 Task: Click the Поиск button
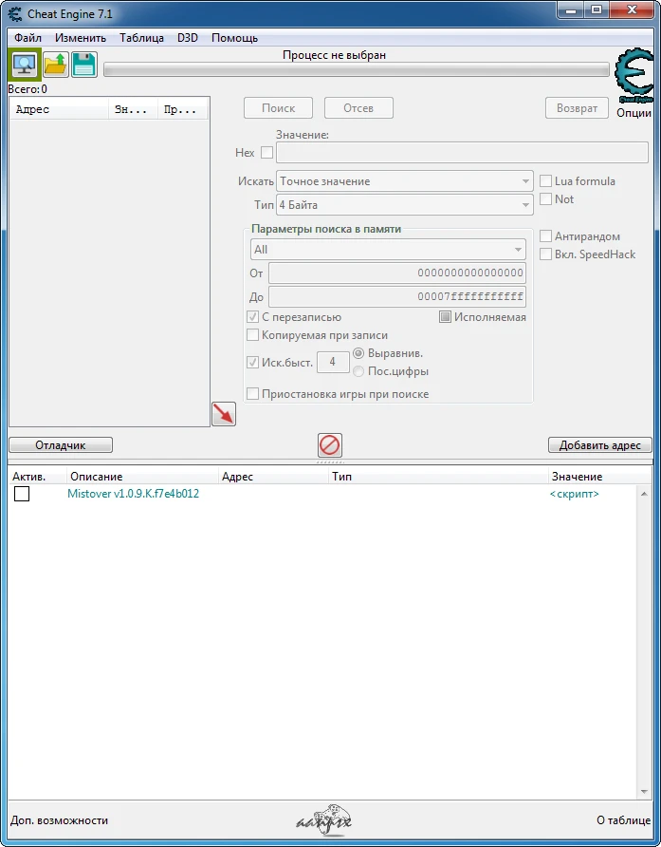(279, 108)
